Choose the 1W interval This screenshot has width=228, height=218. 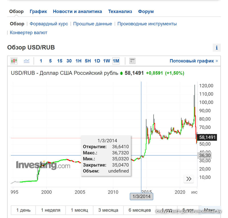point(106,61)
